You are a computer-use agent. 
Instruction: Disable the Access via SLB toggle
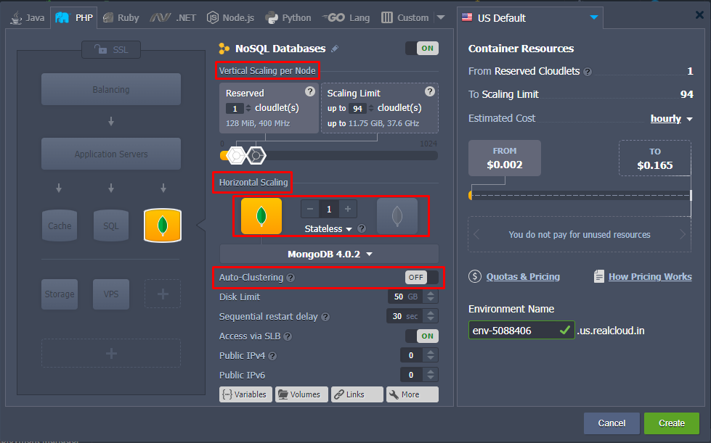coord(421,336)
